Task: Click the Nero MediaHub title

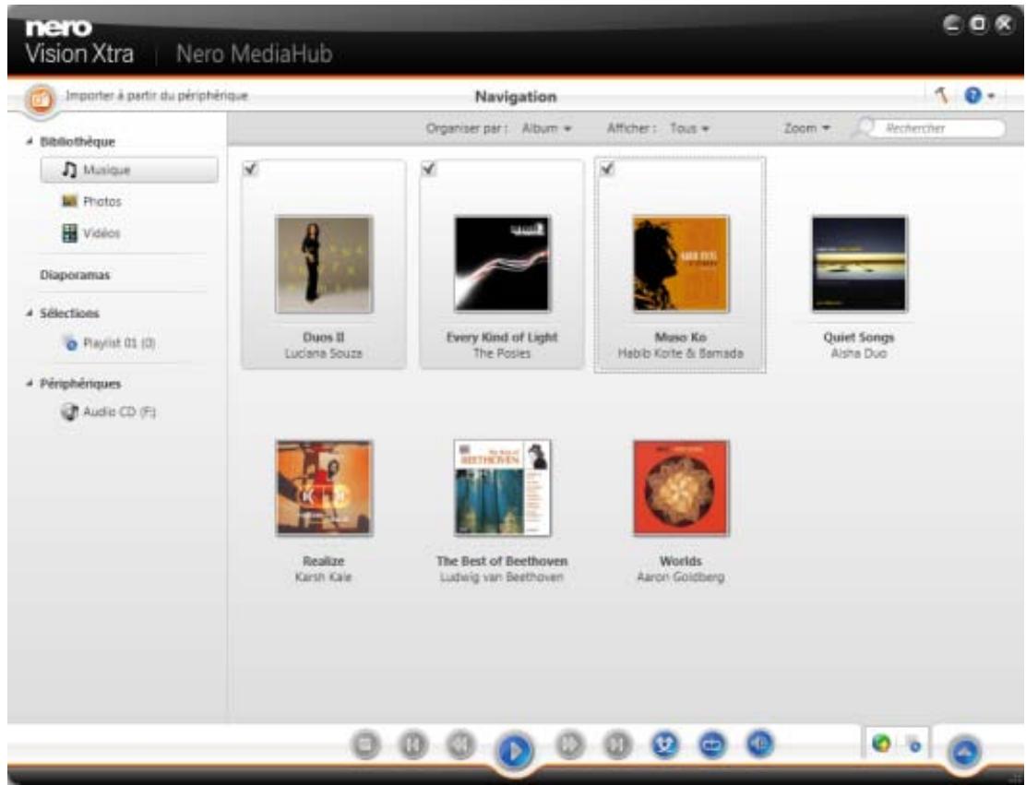Action: click(x=255, y=54)
